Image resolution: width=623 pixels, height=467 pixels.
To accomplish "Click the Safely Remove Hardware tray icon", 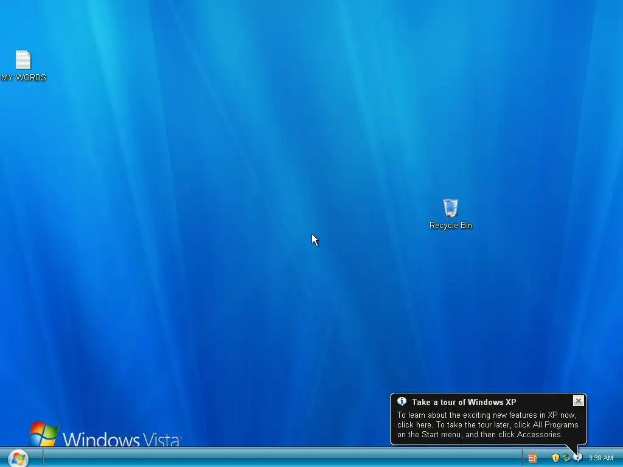I will click(566, 458).
